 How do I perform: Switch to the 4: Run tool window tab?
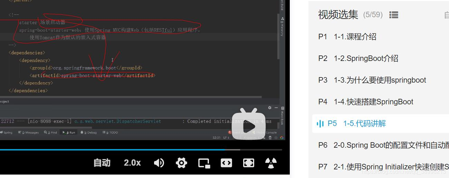68,133
